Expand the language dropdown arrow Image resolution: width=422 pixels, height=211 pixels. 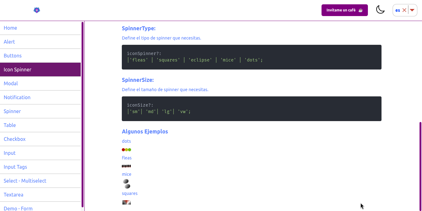(x=412, y=10)
